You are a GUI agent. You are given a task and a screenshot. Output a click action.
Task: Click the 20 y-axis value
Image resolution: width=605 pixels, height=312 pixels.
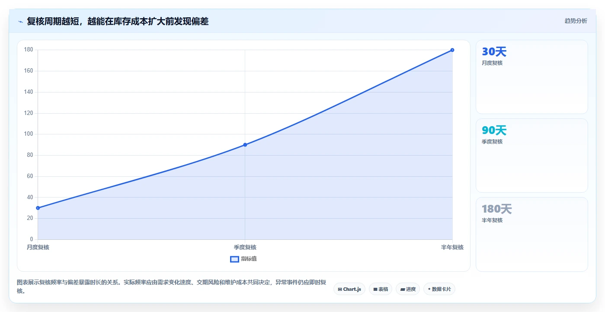30,218
